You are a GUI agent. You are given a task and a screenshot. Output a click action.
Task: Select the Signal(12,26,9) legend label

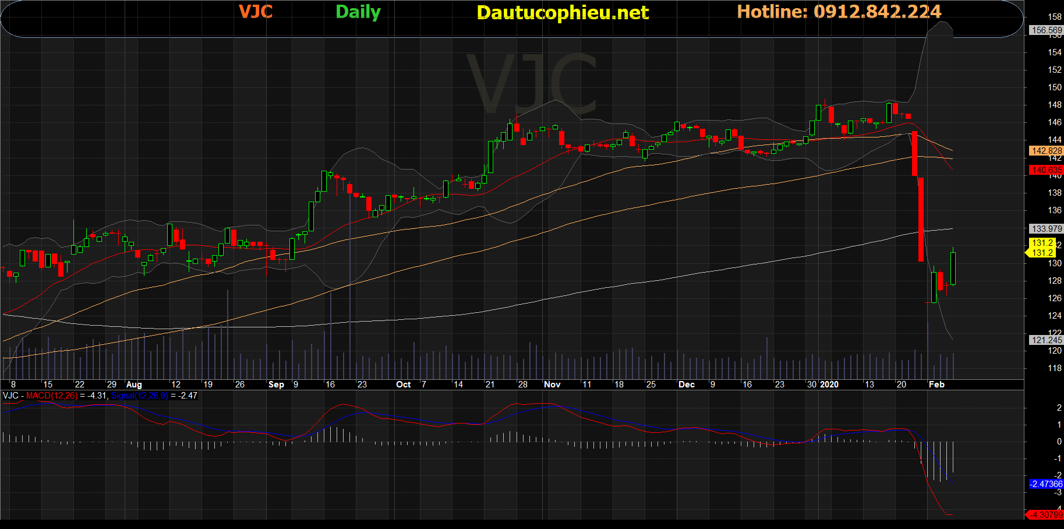(139, 396)
